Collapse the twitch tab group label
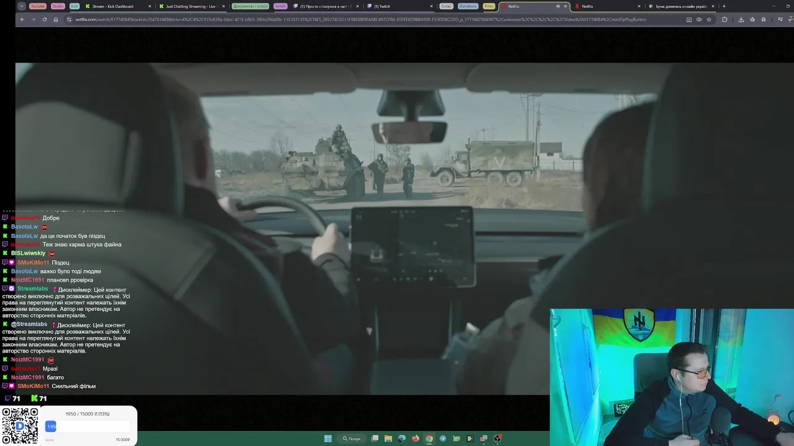Screen dimensions: 794x446 click(x=280, y=6)
